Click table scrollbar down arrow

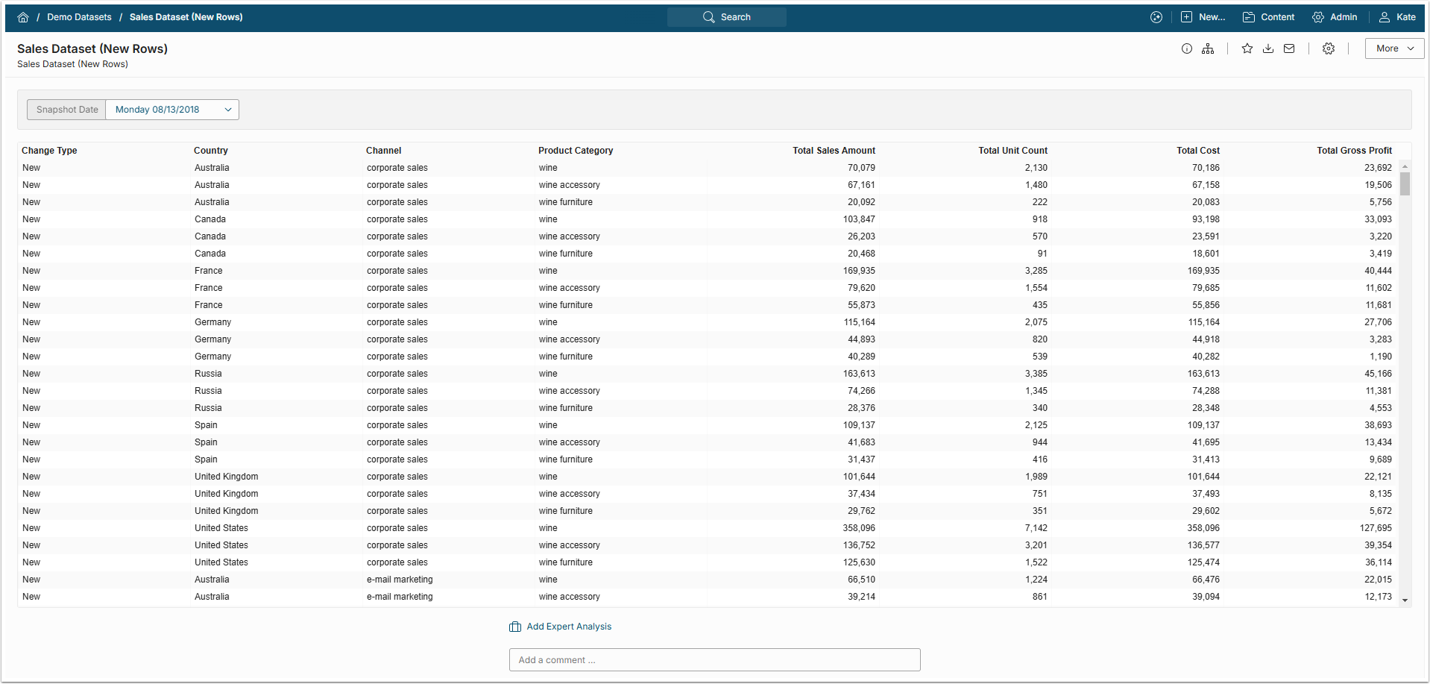tap(1405, 600)
